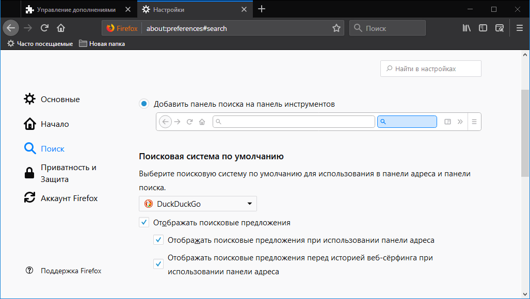This screenshot has width=530, height=299.
Task: Open the DuckDuckGo search engine dropdown
Action: tap(198, 204)
